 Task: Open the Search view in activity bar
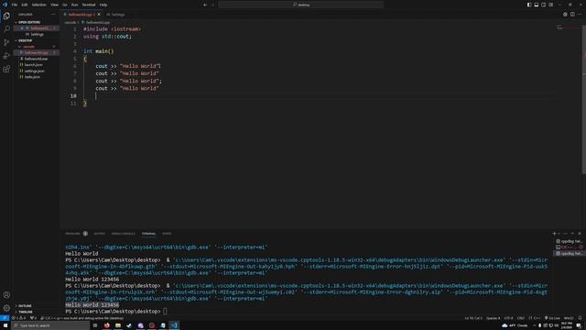pyautogui.click(x=6, y=28)
